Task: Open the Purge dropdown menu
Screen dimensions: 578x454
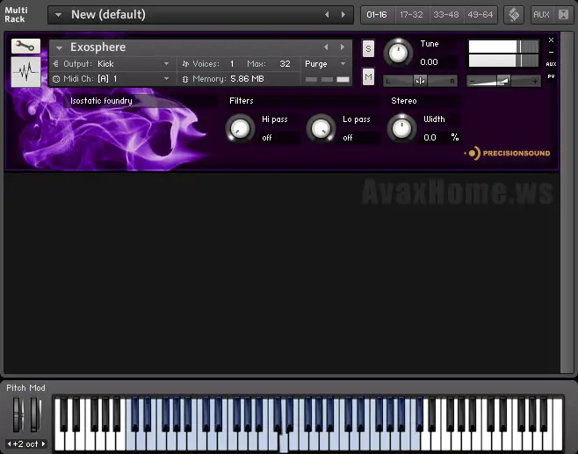Action: pyautogui.click(x=326, y=64)
